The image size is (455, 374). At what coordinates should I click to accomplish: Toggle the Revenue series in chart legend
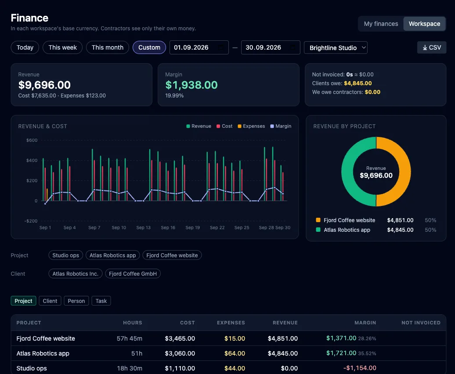199,126
